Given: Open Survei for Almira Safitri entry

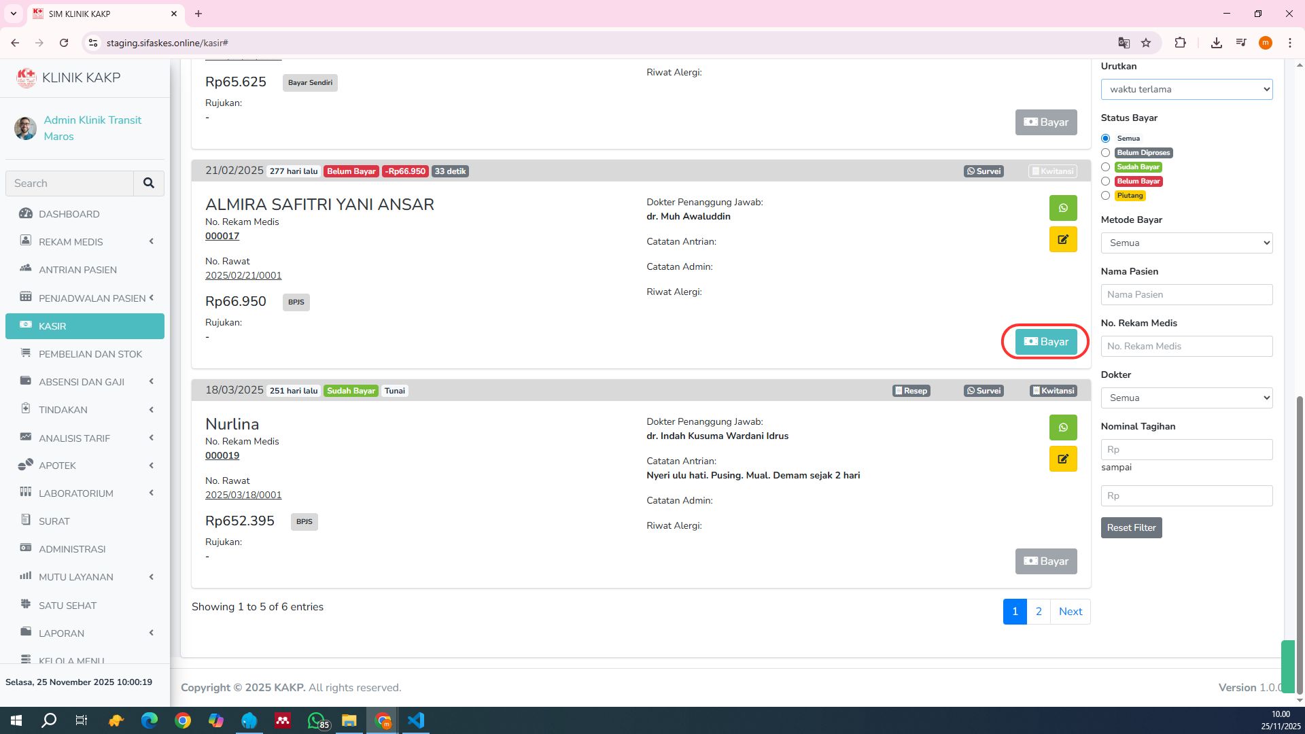Looking at the screenshot, I should tap(984, 171).
